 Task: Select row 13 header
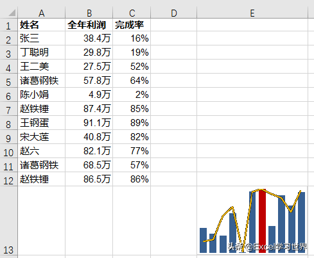pos(8,221)
